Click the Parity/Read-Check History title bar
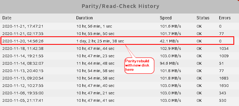Screen dimensions: 239x106 [119, 7]
